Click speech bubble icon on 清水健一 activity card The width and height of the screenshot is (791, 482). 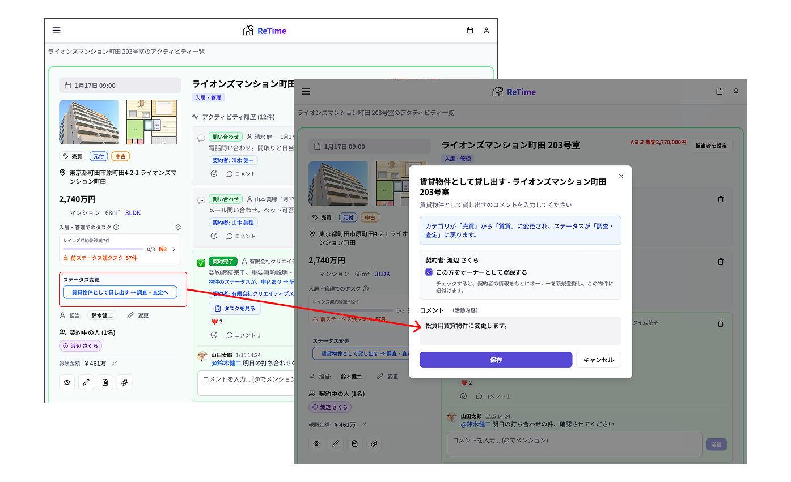click(201, 138)
